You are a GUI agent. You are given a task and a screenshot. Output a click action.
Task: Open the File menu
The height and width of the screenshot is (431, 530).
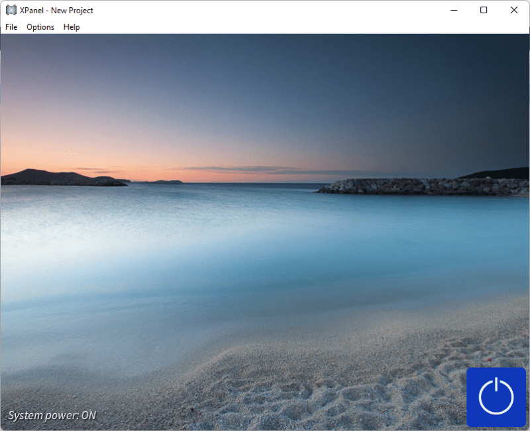pyautogui.click(x=11, y=27)
